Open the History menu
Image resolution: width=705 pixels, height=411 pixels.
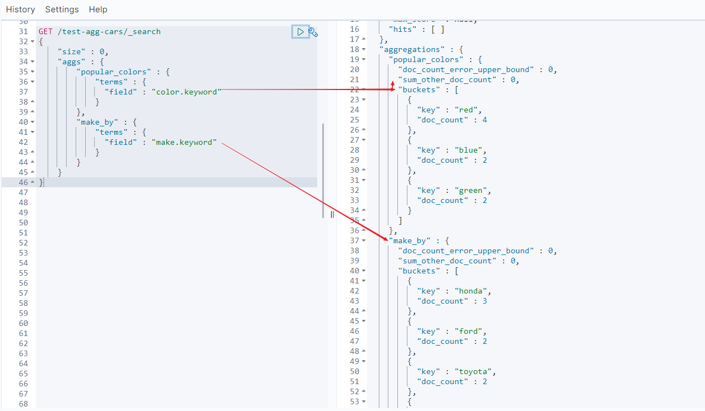tap(20, 10)
